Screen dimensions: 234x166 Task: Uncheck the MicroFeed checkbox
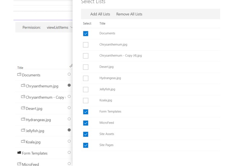click(x=86, y=123)
